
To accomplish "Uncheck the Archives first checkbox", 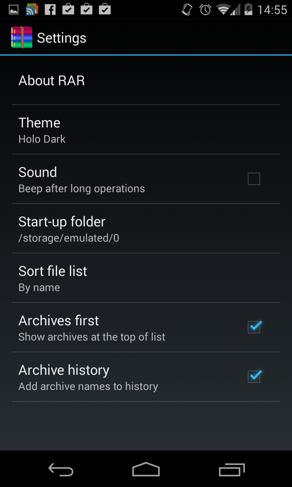I will pos(254,327).
